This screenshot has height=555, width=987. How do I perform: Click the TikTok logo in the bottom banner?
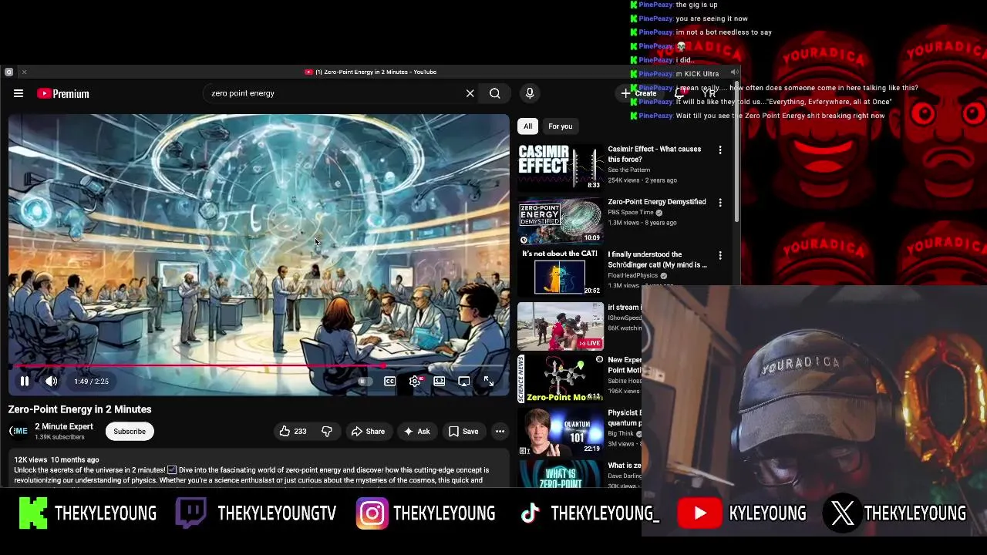coord(530,513)
